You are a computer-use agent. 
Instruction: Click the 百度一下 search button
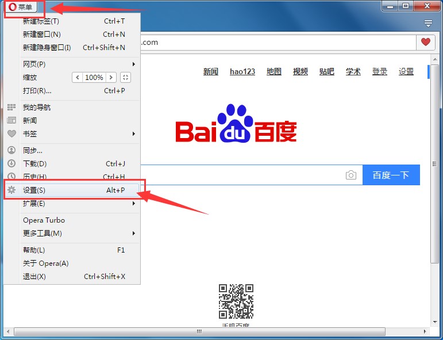[391, 175]
